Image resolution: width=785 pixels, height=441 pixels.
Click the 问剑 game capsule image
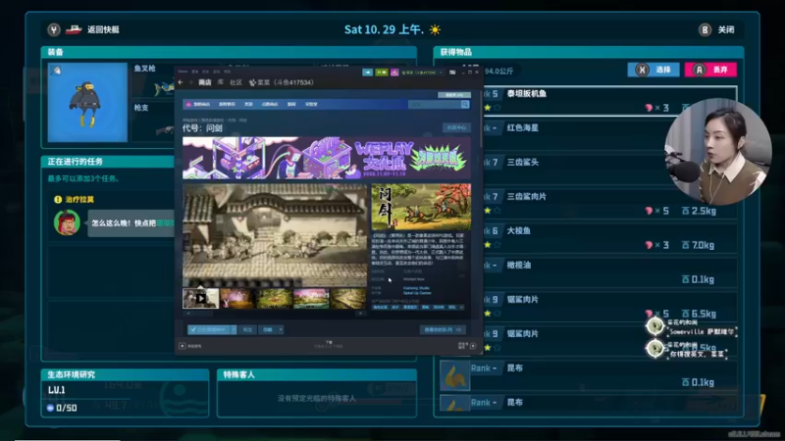[421, 206]
